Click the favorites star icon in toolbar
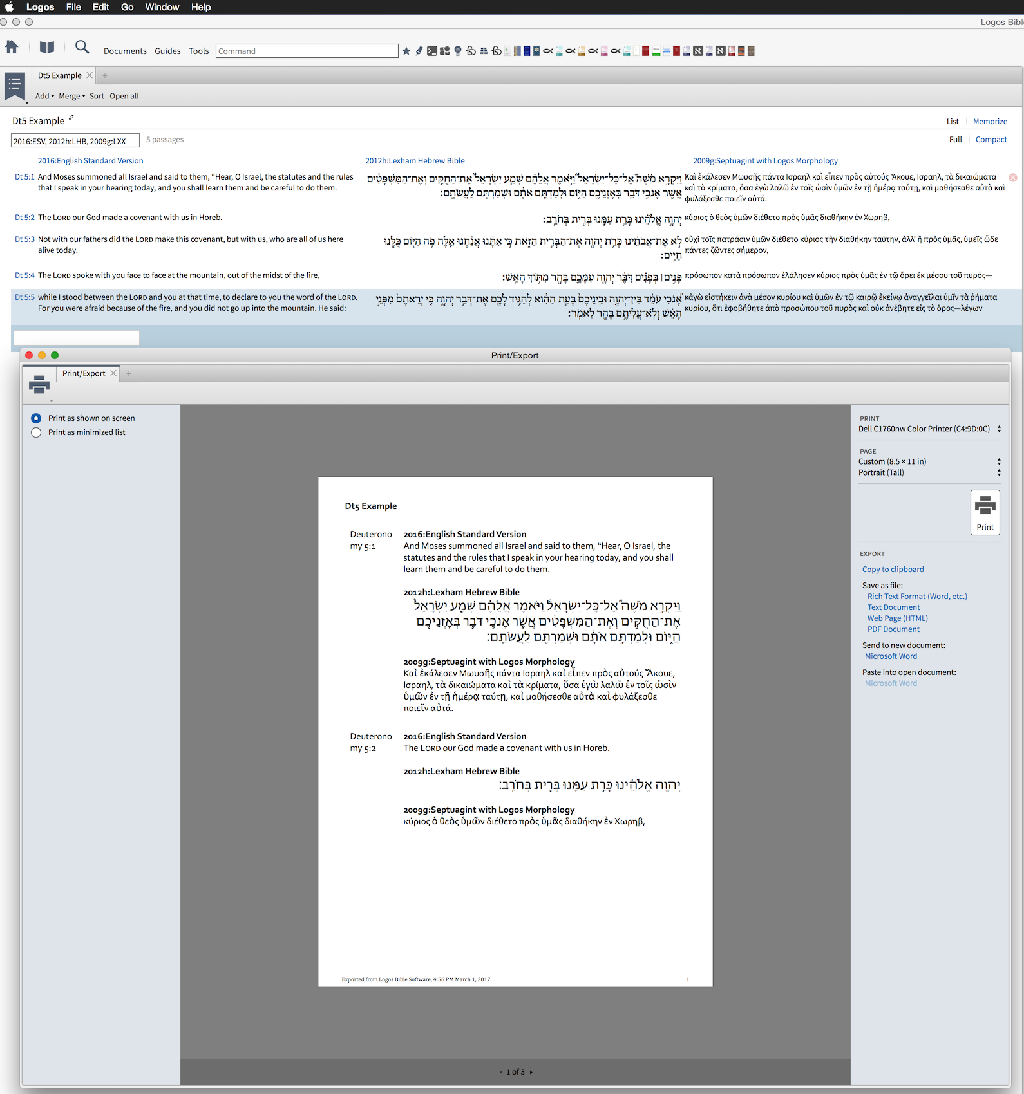The width and height of the screenshot is (1024, 1094). (406, 51)
